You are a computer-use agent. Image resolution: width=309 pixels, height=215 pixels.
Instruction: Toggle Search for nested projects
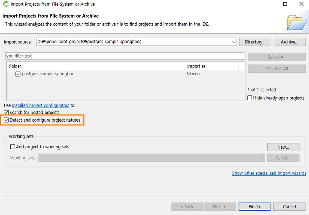pos(6,113)
